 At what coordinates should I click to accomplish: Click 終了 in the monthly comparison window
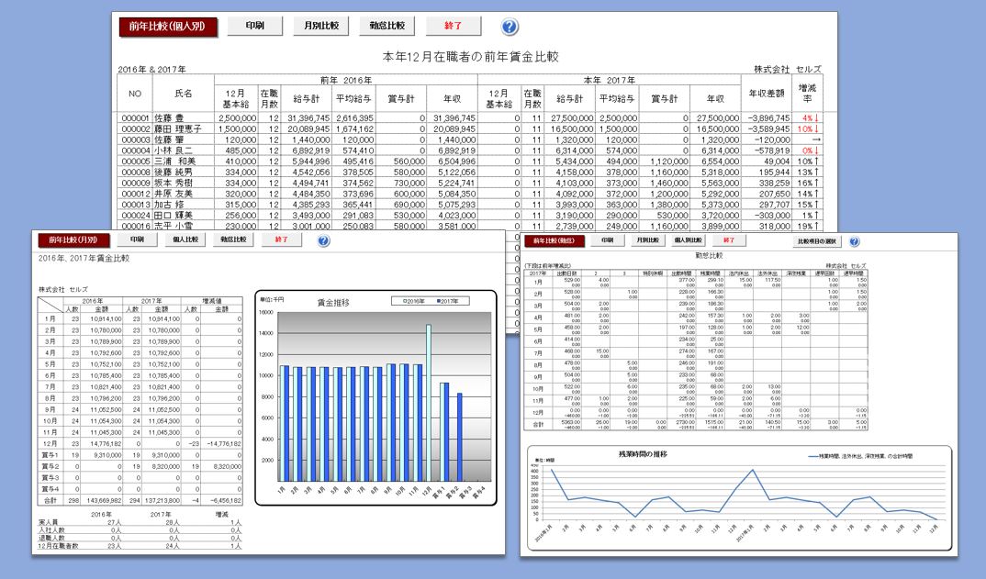click(281, 240)
